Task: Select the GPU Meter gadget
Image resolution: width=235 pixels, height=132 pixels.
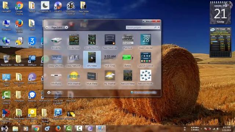Action: (92, 59)
